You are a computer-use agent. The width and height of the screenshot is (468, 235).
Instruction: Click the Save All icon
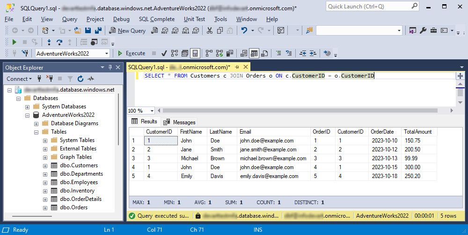[98, 30]
